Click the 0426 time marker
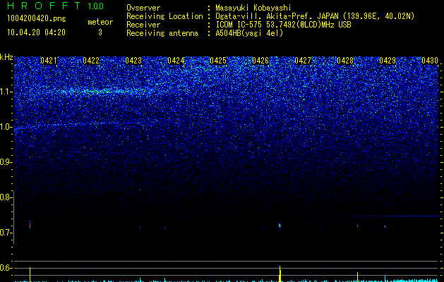Viewport: 444px width, 282px height. point(260,60)
